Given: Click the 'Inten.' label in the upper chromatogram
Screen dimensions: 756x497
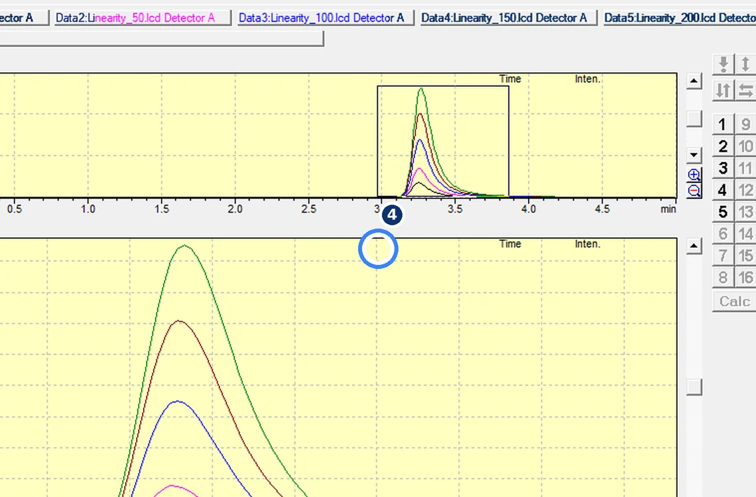Looking at the screenshot, I should [x=588, y=79].
